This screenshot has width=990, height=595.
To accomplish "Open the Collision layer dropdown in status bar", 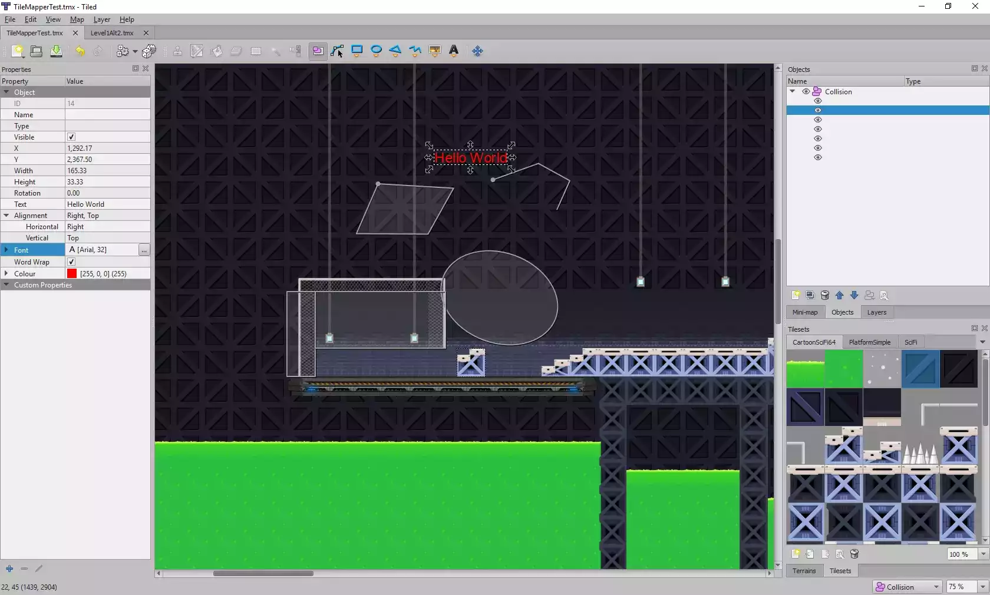I will tap(907, 587).
